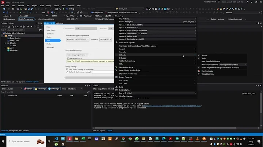Open the vMicro menu in menu bar
Image resolution: width=263 pixels, height=147 pixels.
56,5
